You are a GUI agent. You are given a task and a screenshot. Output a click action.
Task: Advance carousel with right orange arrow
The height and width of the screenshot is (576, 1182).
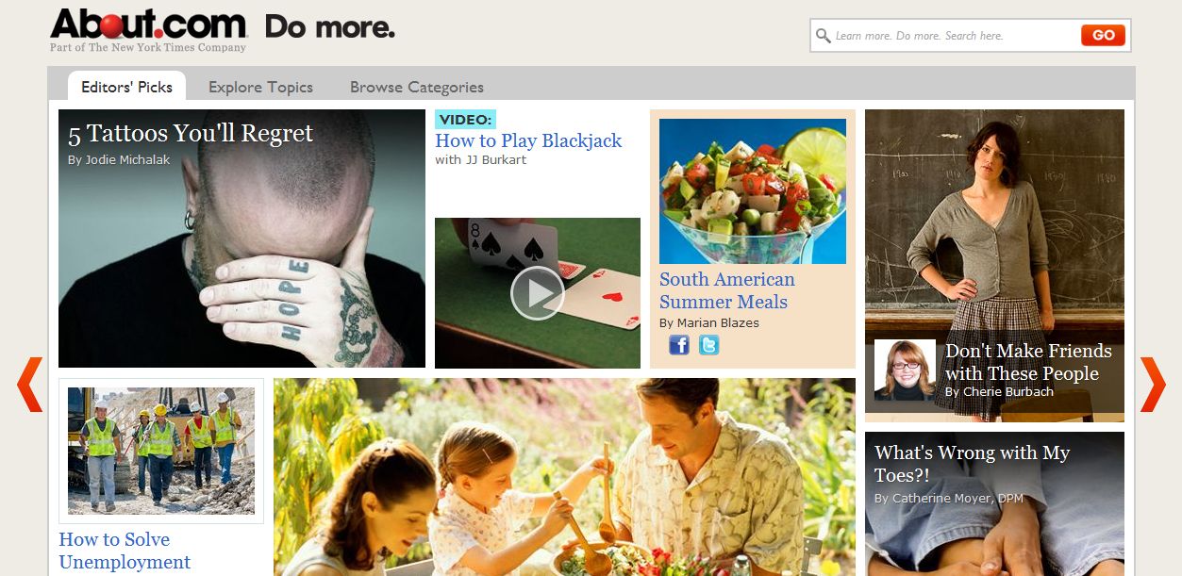pyautogui.click(x=1153, y=385)
